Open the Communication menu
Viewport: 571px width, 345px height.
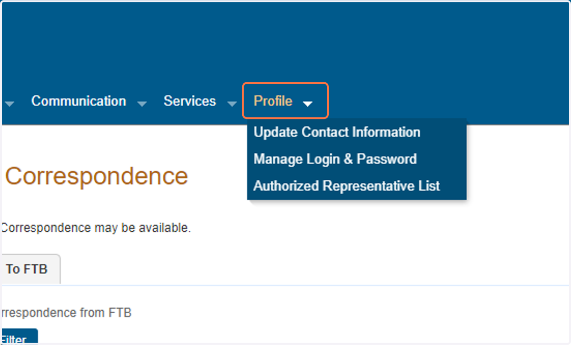(x=79, y=101)
